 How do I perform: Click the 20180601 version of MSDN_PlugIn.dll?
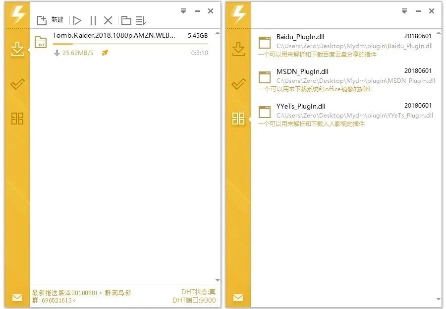(x=418, y=71)
